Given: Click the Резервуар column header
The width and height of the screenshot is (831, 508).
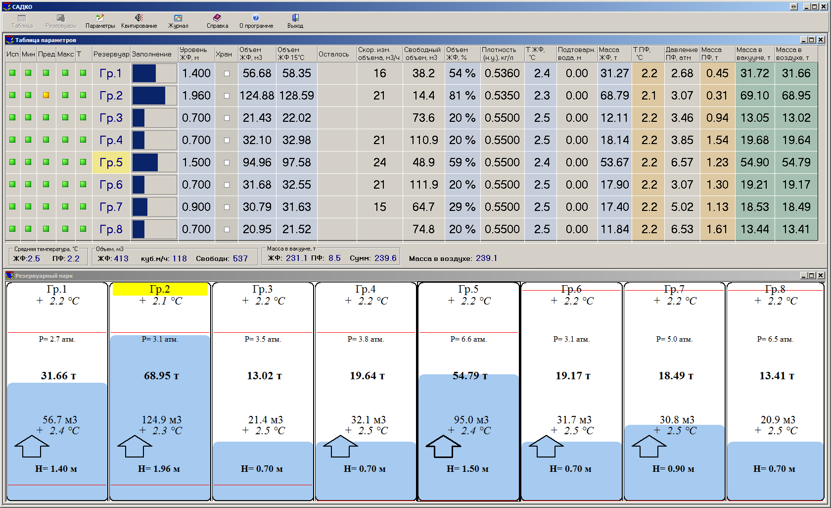Looking at the screenshot, I should (x=111, y=54).
